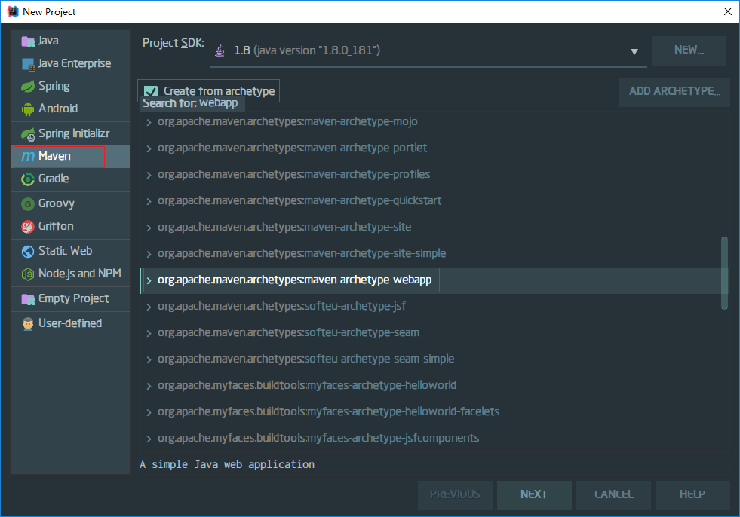
Task: Click the Java folder icon in sidebar
Action: 28,41
